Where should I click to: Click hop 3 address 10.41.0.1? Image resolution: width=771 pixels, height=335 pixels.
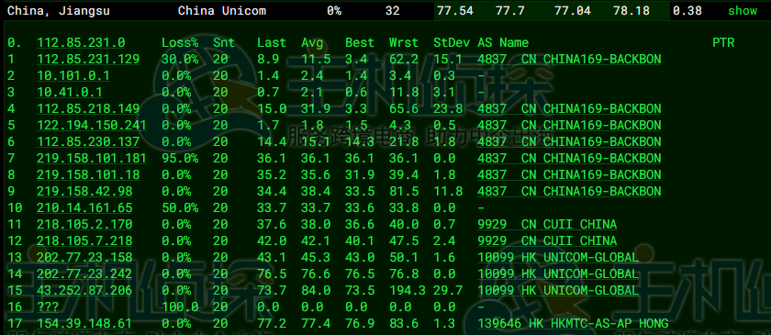[x=70, y=93]
